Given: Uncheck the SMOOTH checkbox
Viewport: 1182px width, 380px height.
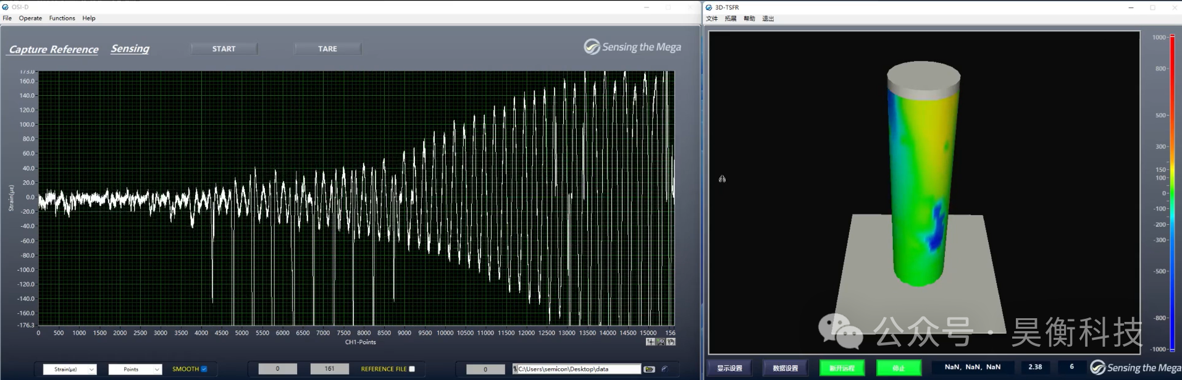Looking at the screenshot, I should (x=204, y=369).
